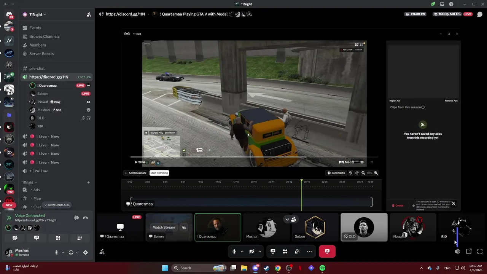
Task: Toggle microphone in the bottom call controls
Action: (234, 252)
